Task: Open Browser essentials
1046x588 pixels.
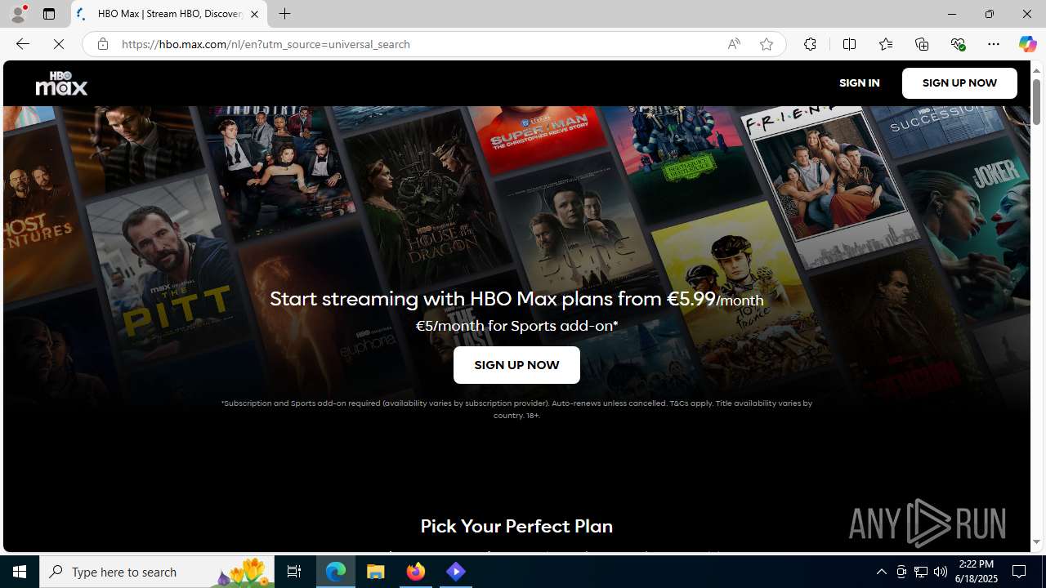Action: click(x=958, y=44)
